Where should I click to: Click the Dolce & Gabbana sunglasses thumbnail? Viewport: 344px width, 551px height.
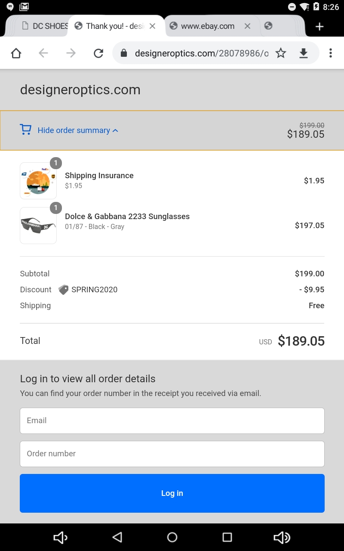point(38,225)
